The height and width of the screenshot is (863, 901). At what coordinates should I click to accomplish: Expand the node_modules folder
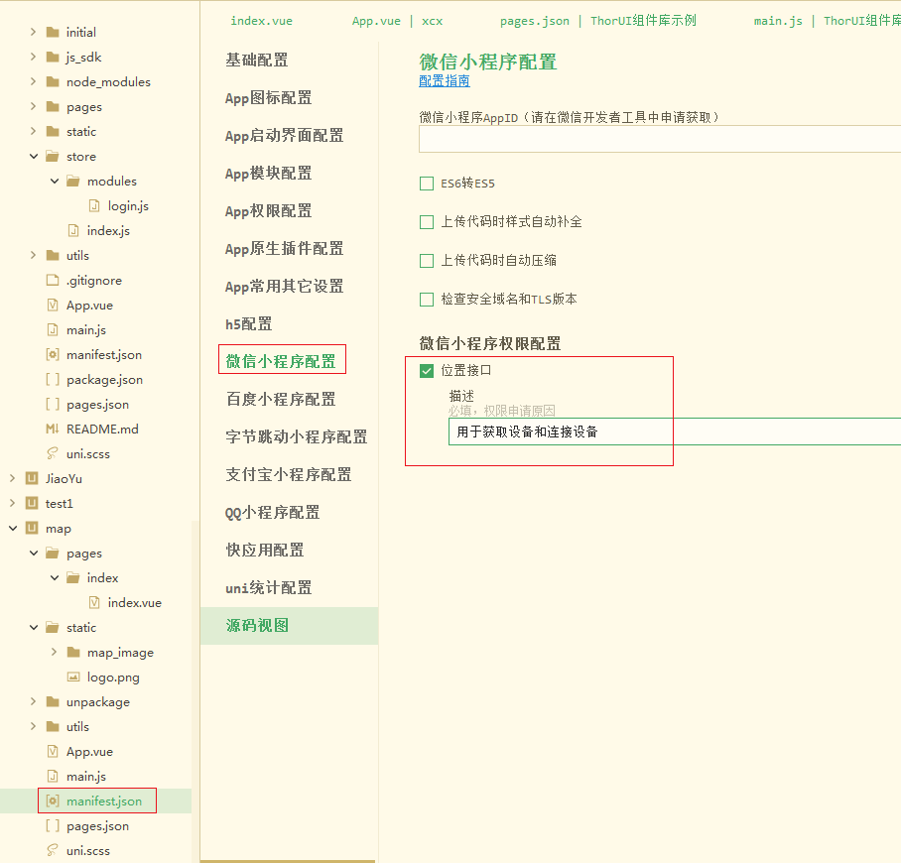click(33, 81)
